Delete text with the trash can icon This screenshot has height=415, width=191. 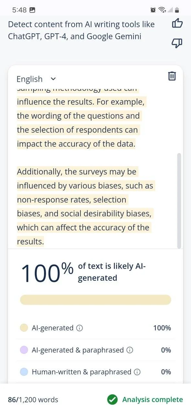172,76
